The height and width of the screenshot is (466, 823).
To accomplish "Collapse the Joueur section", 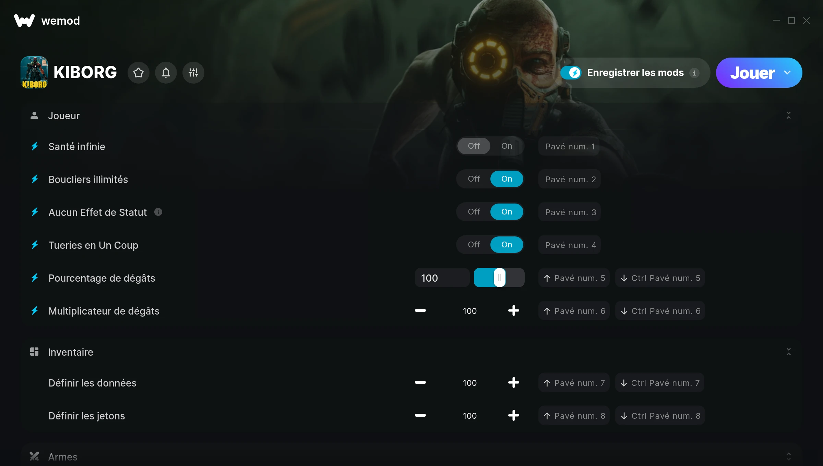I will 789,115.
